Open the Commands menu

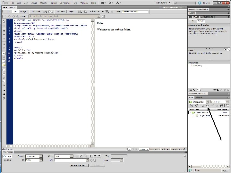pos(65,3)
